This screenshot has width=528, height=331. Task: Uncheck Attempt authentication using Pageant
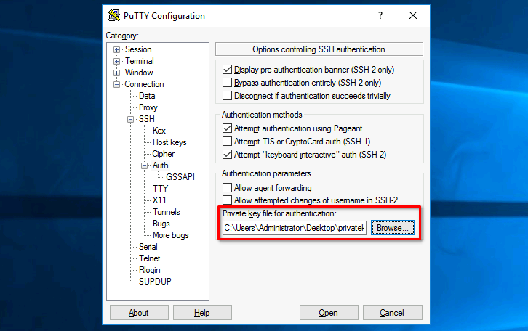(228, 128)
